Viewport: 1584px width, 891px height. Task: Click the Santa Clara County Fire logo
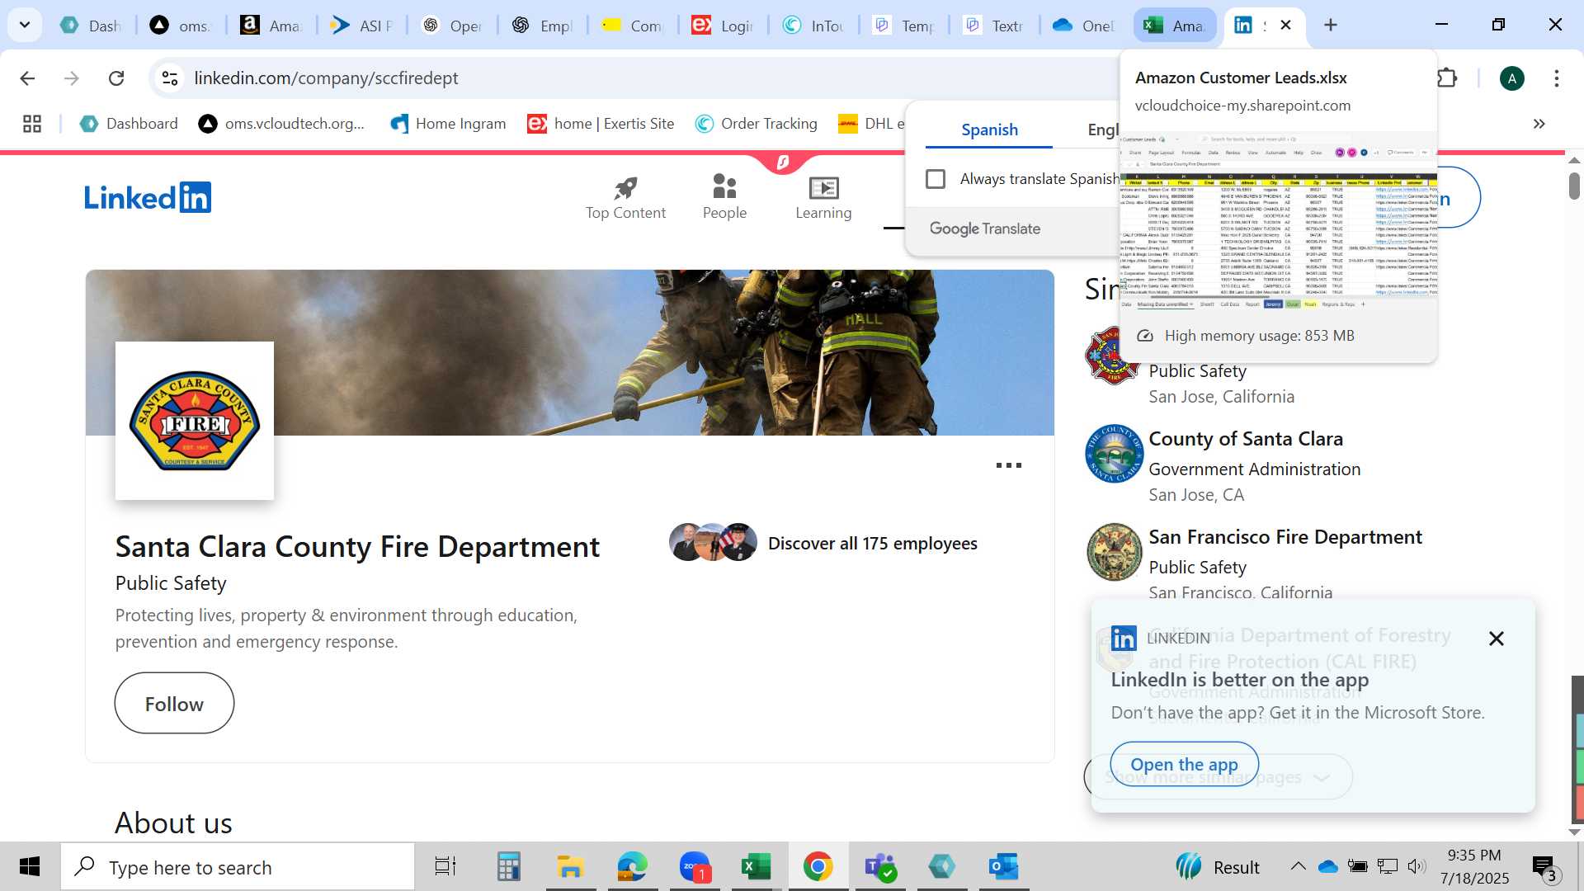195,421
